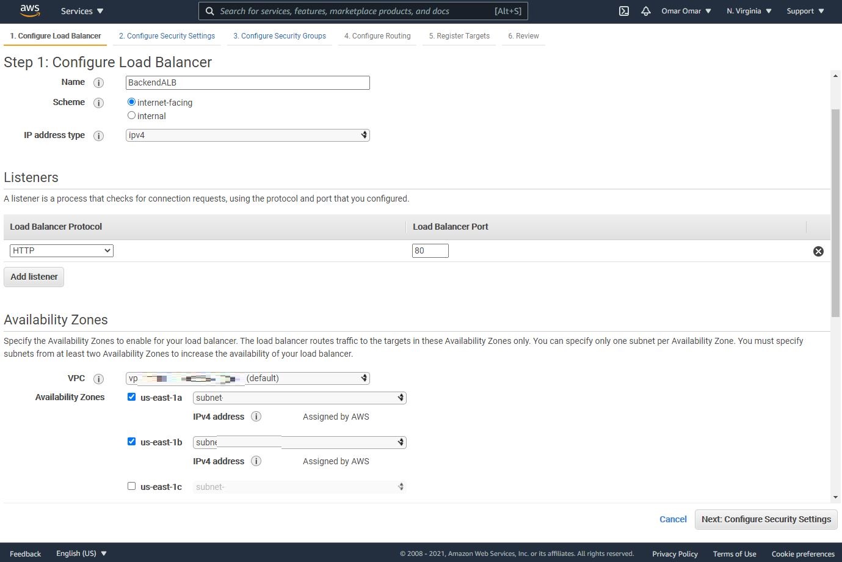This screenshot has width=842, height=562.
Task: Show IPv4 address info for us-east-1b
Action: pos(256,461)
